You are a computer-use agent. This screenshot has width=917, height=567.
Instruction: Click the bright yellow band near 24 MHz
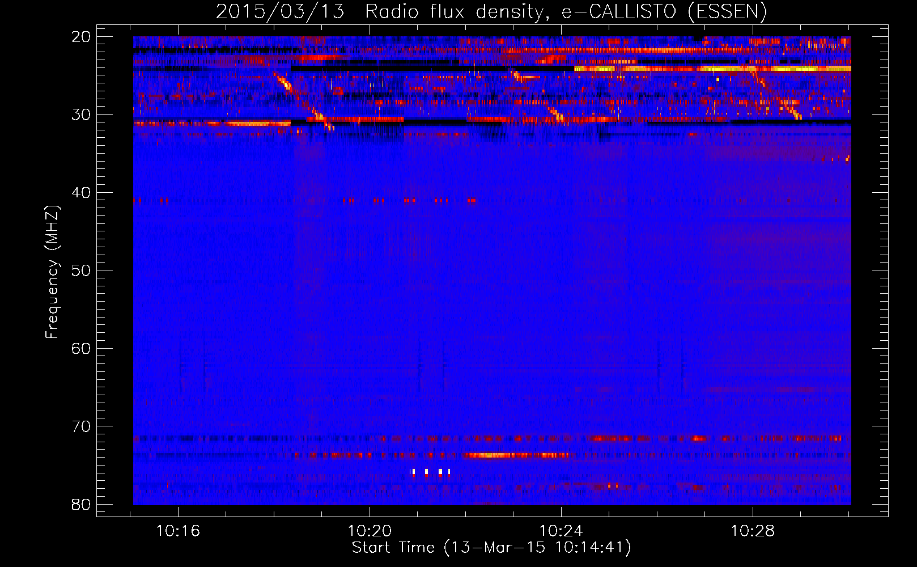[x=712, y=69]
